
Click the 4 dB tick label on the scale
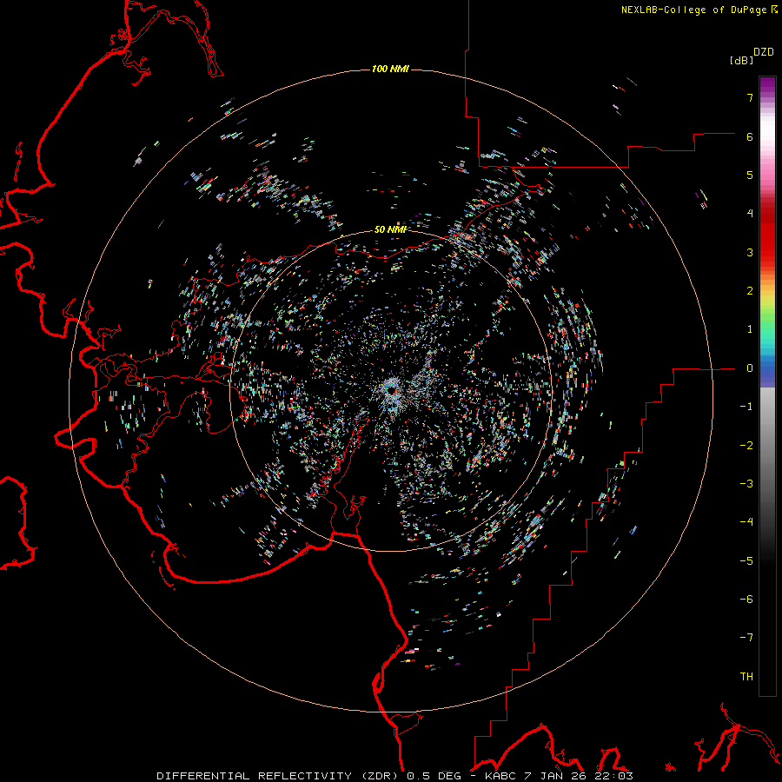click(x=750, y=214)
